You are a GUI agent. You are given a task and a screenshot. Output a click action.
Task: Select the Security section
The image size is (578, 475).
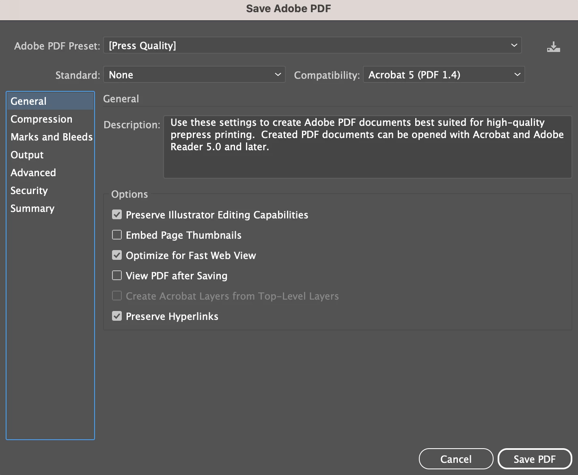click(50, 190)
